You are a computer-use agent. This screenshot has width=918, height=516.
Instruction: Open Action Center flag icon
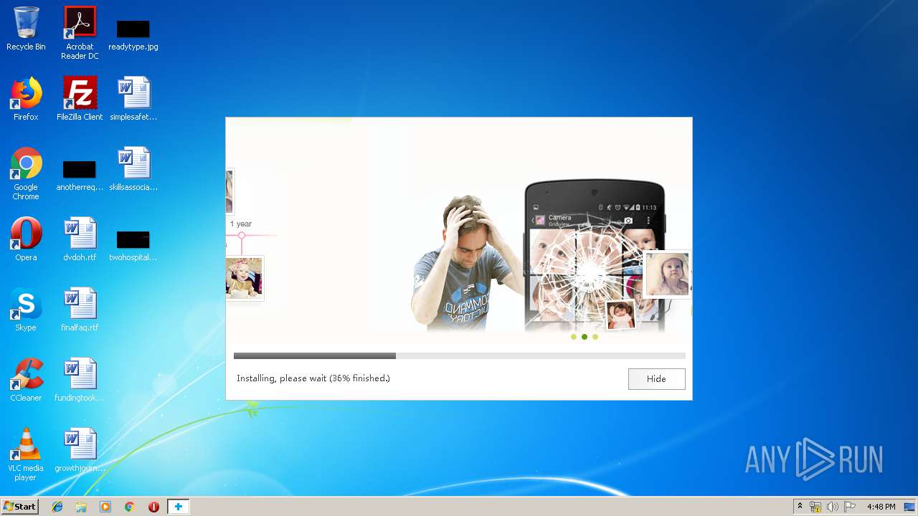[x=849, y=507]
